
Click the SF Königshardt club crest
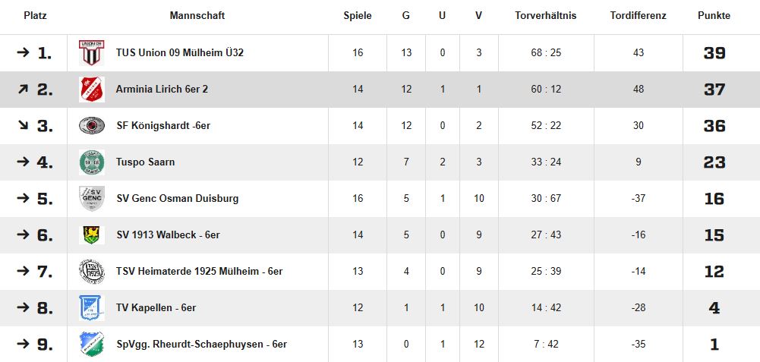pyautogui.click(x=92, y=126)
